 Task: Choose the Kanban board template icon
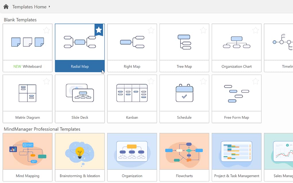(x=132, y=93)
